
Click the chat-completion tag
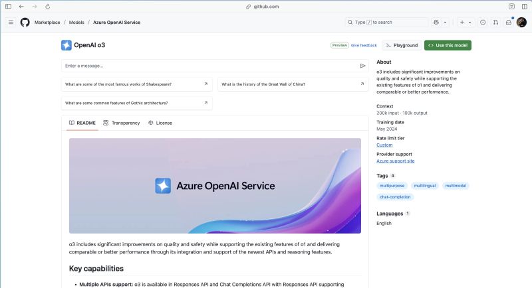395,197
